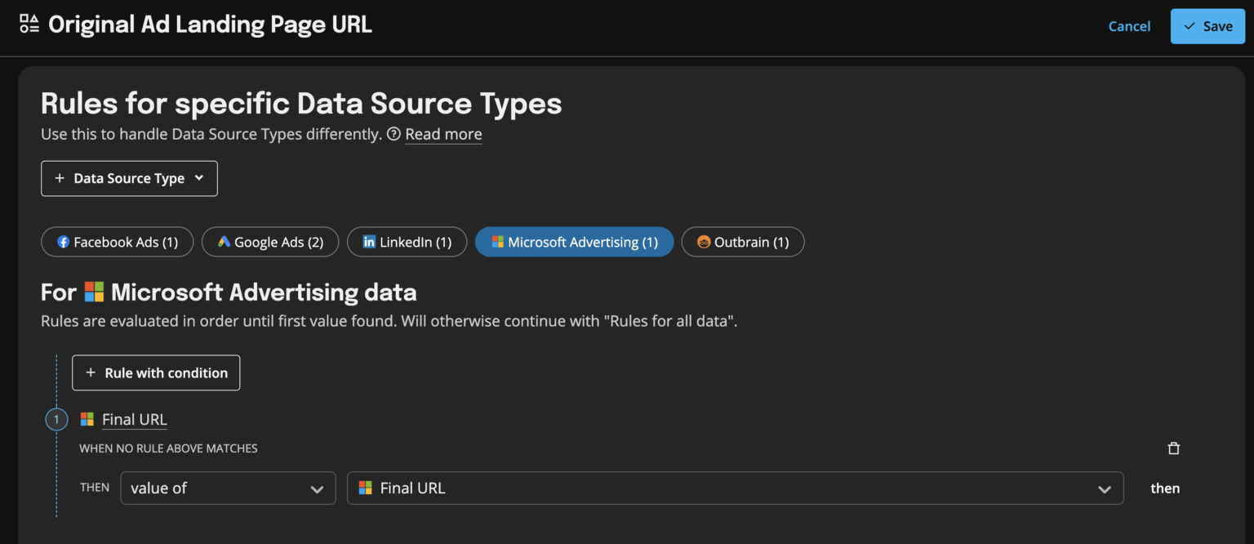Image resolution: width=1254 pixels, height=544 pixels.
Task: Click the Microsoft icon next to Final URL rule
Action: coord(87,420)
